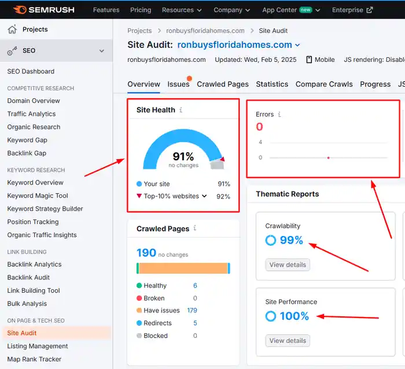Click the Enterprise external link icon
The height and width of the screenshot is (369, 405).
(370, 10)
